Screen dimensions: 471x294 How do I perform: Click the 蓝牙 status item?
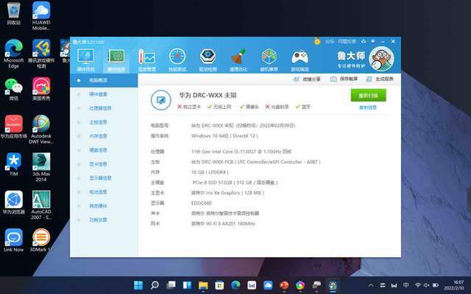click(x=303, y=107)
